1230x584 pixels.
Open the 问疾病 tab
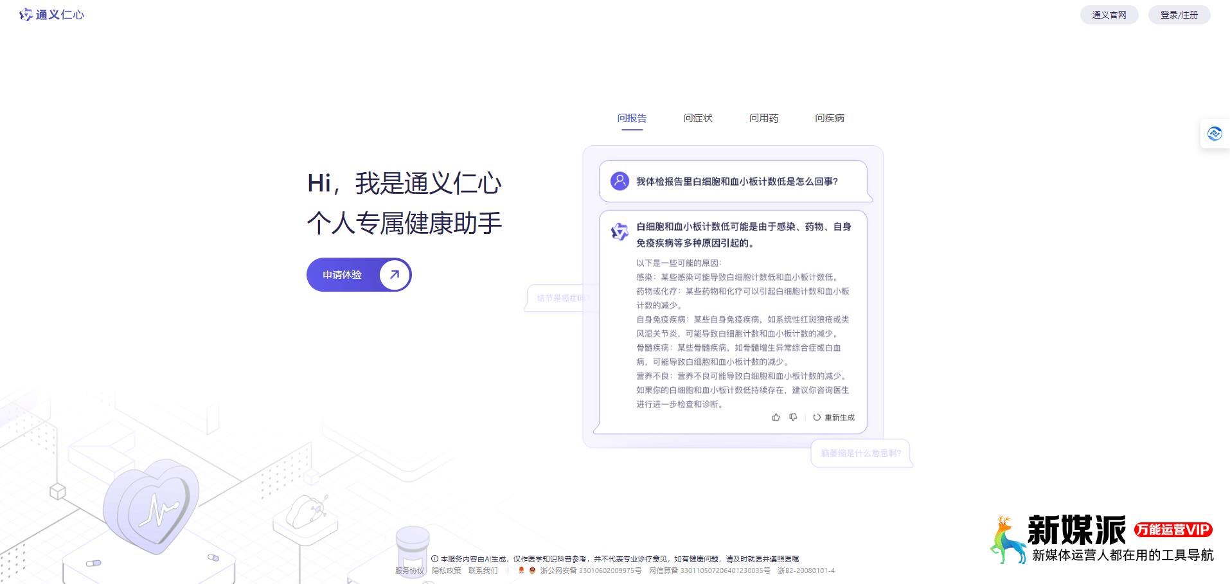830,118
